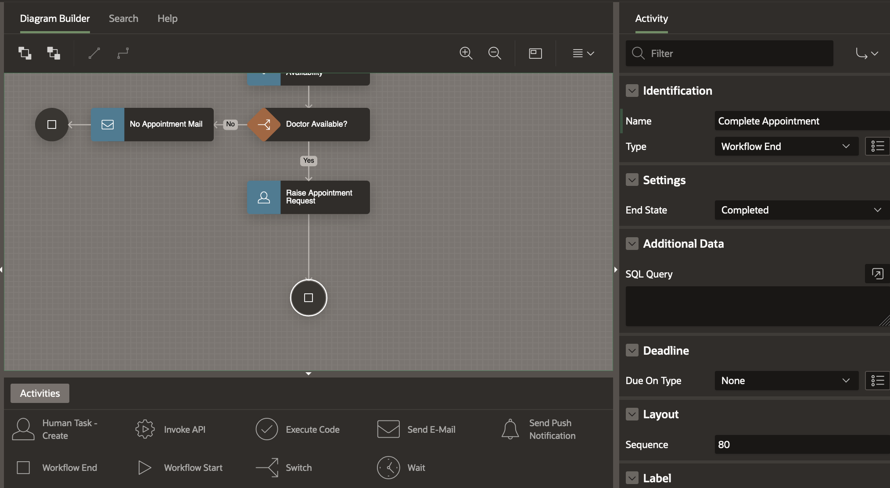Viewport: 890px width, 488px height.
Task: Select the Switch activity icon in palette
Action: [x=267, y=467]
